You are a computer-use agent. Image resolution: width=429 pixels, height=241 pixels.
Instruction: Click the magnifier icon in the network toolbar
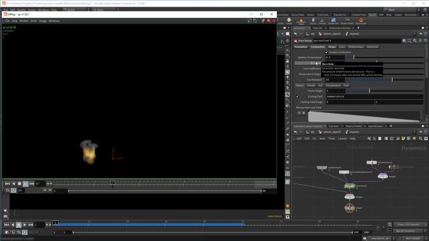420,139
